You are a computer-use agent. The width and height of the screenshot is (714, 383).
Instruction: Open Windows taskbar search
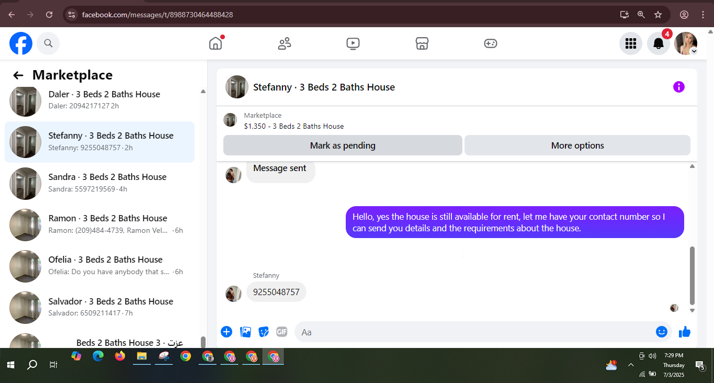coord(32,364)
